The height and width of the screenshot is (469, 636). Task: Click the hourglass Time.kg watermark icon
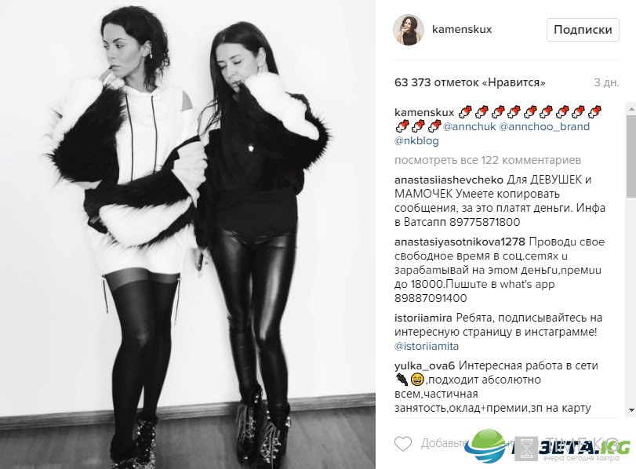pyautogui.click(x=527, y=449)
